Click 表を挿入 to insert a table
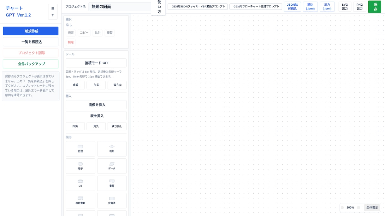Viewport: 385px width, 216px height. click(x=96, y=116)
